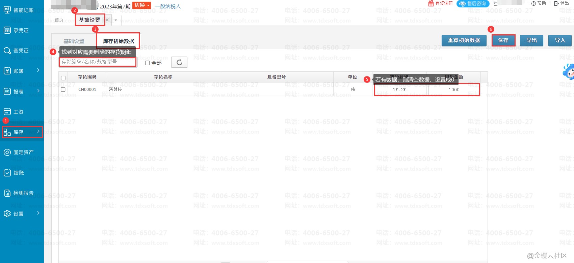Switch to the 首页 home tab
Viewport: 574px width, 263px height.
[x=59, y=20]
